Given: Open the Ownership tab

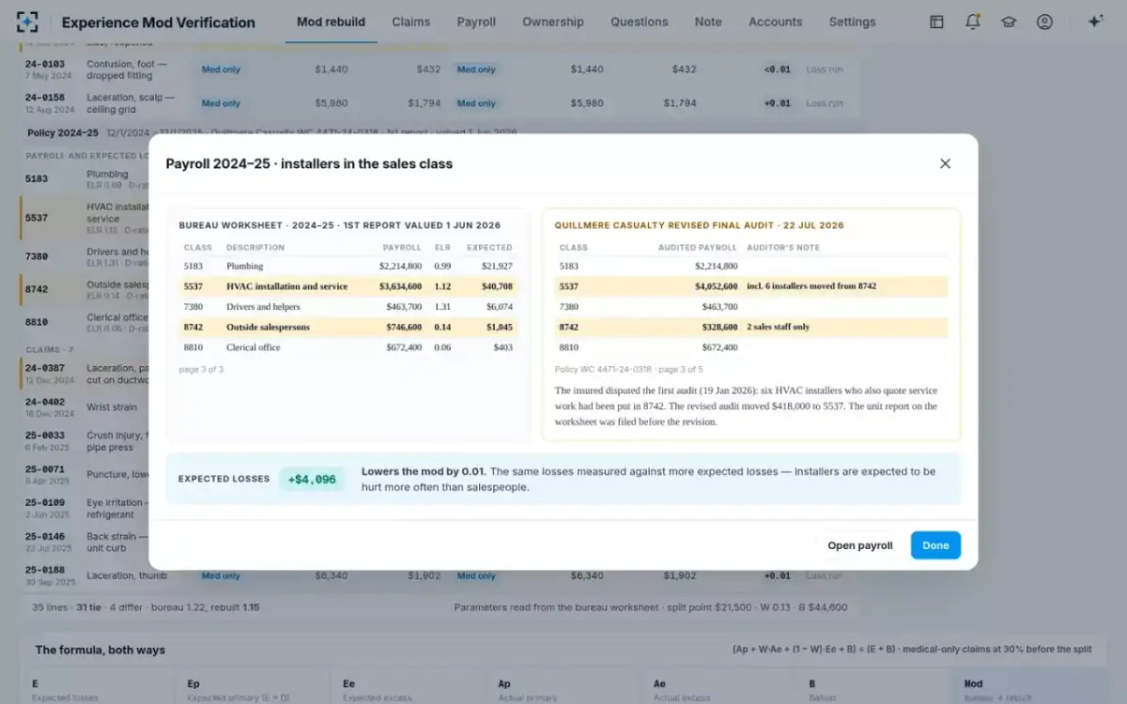Looking at the screenshot, I should coord(553,22).
